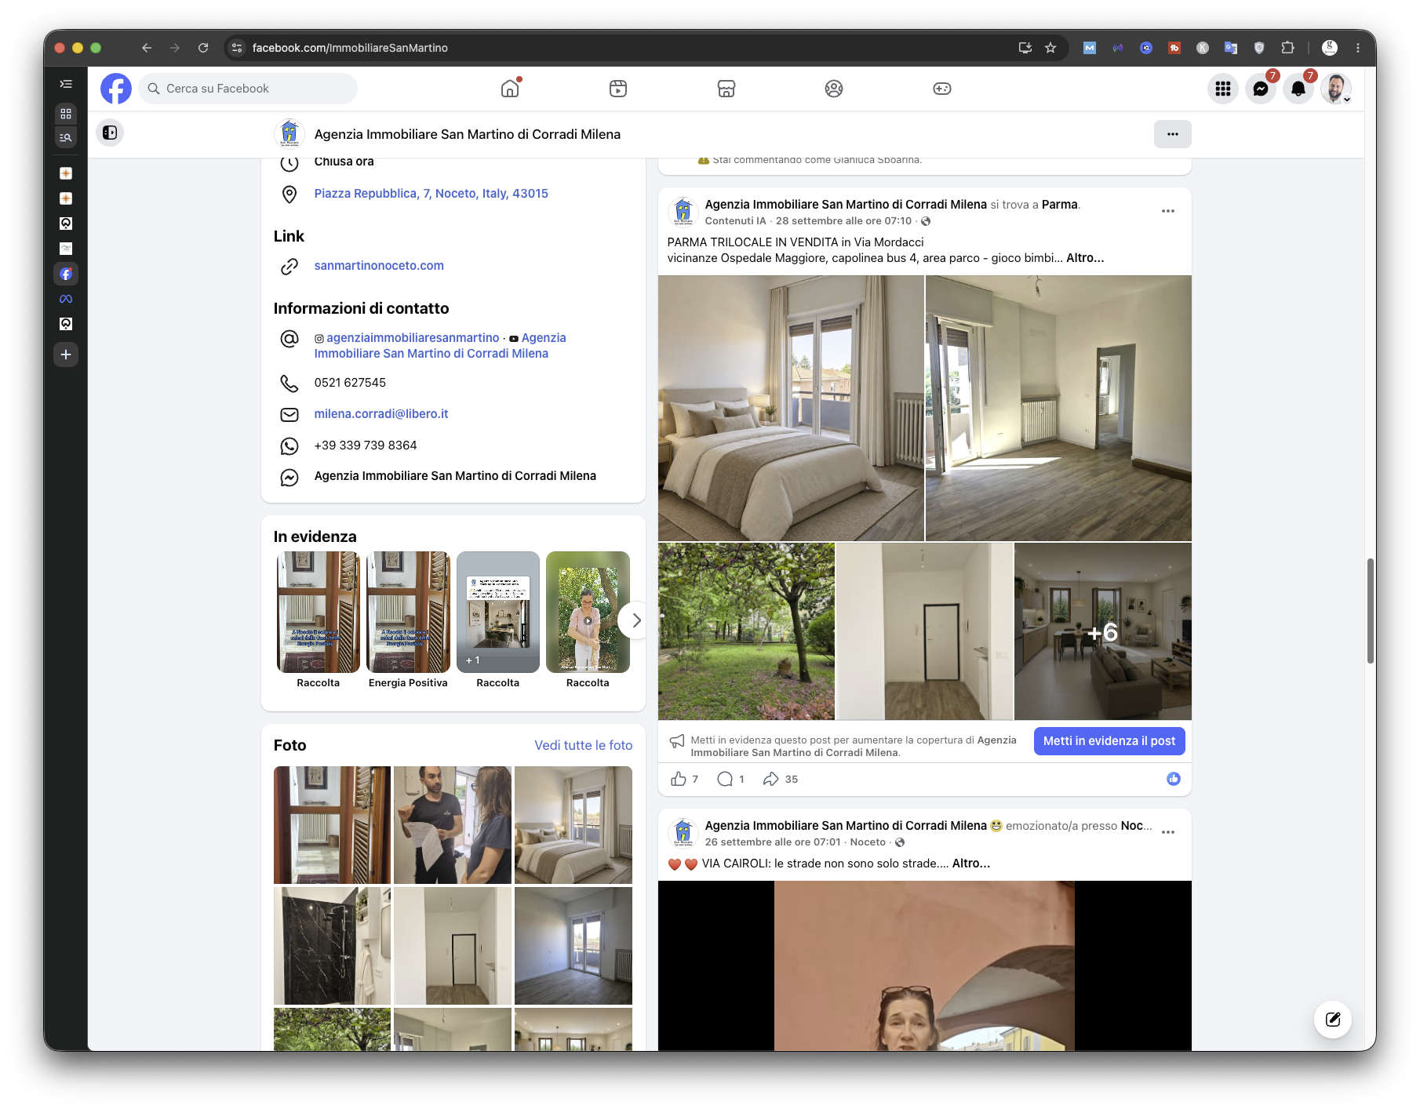1420x1109 pixels.
Task: Open Messenger chats icon
Action: tap(1261, 89)
